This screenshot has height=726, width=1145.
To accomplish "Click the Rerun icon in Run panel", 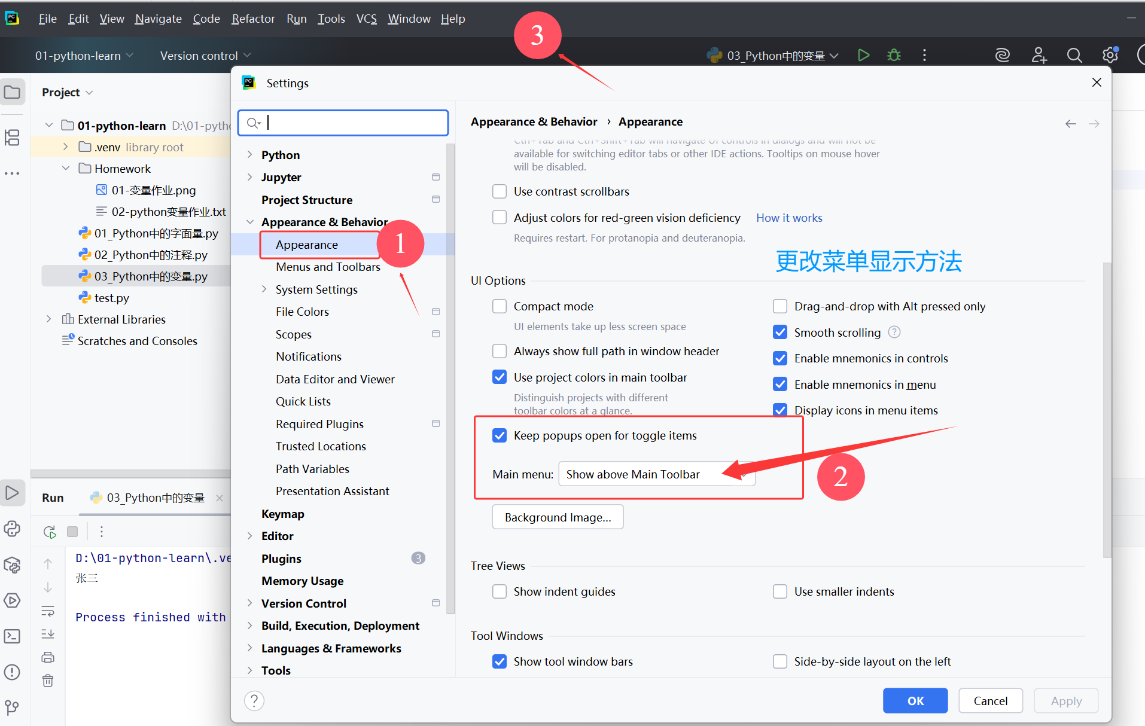I will [50, 532].
